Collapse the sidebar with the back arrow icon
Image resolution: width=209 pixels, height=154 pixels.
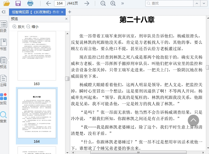point(4,12)
